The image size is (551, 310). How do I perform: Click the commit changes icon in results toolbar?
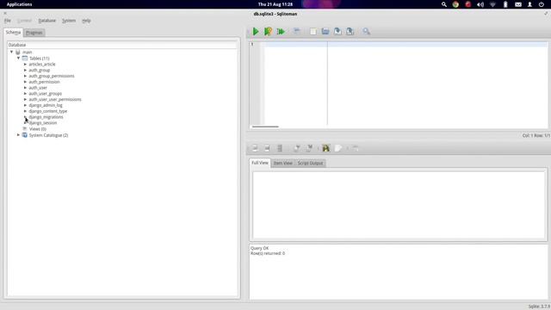pos(296,148)
